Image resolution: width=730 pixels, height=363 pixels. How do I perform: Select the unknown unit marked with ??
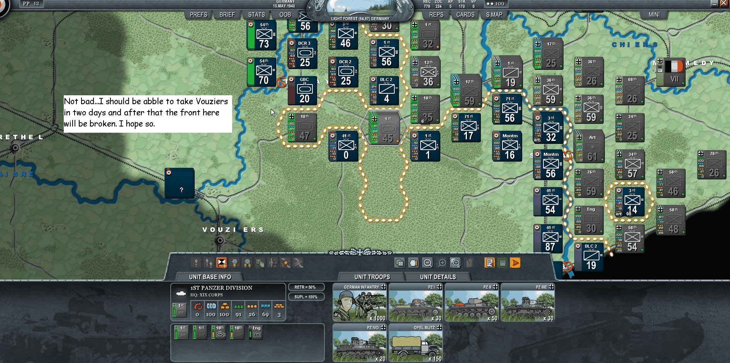point(180,183)
